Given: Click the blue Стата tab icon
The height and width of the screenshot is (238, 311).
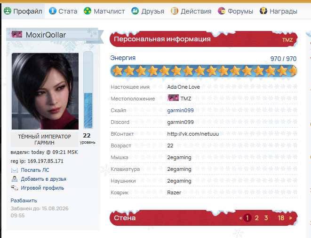Looking at the screenshot, I should (53, 11).
